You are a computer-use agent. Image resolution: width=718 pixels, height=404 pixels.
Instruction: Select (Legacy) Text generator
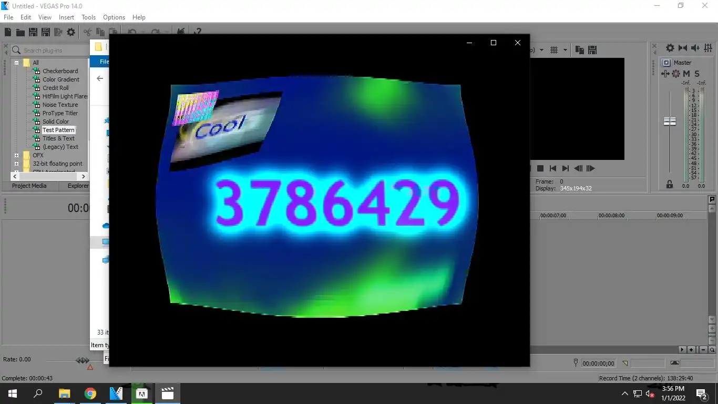click(x=60, y=147)
